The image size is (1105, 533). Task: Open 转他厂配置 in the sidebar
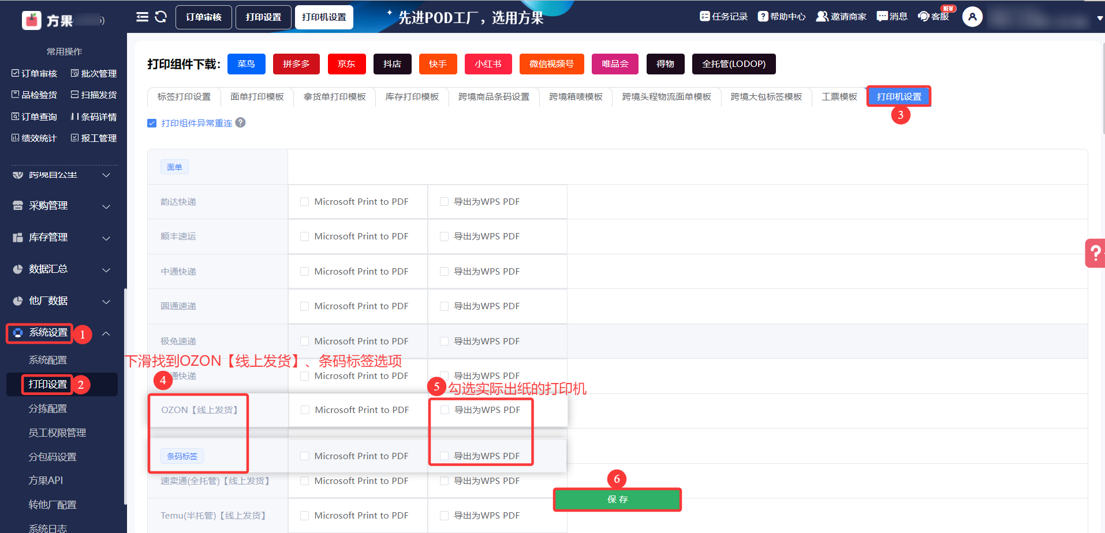[x=53, y=505]
